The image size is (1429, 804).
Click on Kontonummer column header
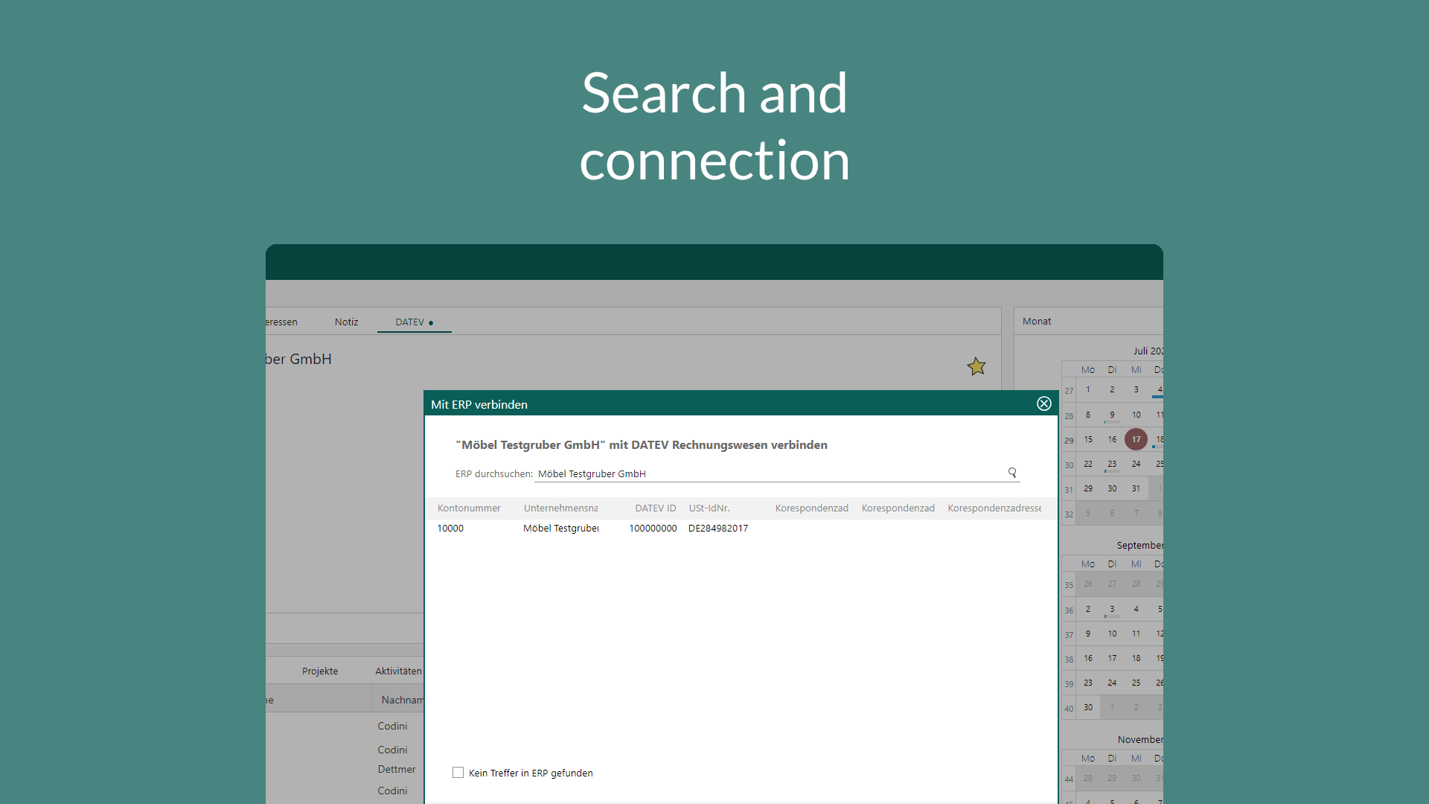tap(469, 508)
